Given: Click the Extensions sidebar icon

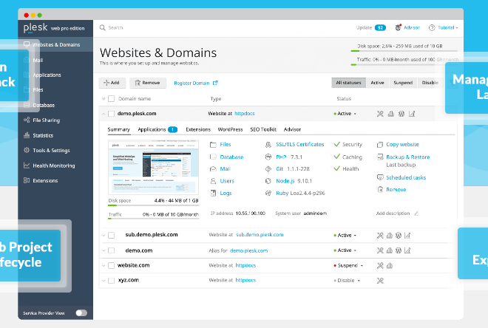Looking at the screenshot, I should tap(27, 180).
